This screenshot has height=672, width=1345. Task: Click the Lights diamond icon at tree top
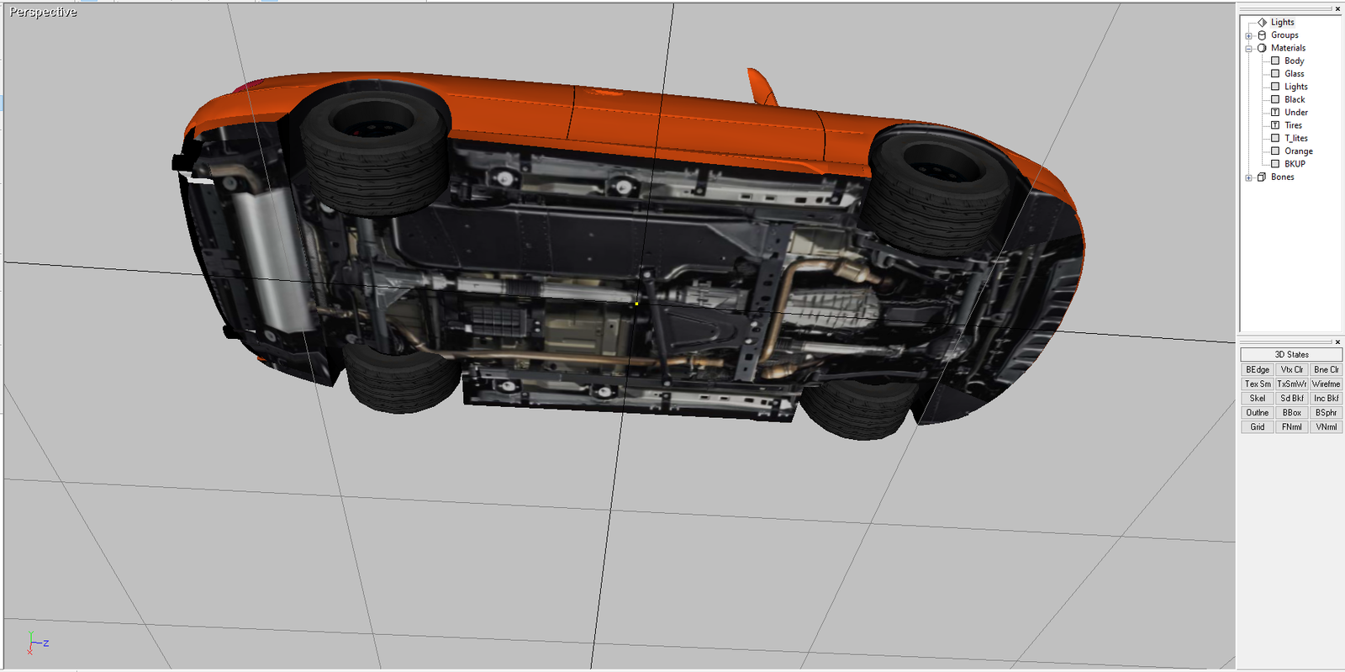pyautogui.click(x=1262, y=22)
